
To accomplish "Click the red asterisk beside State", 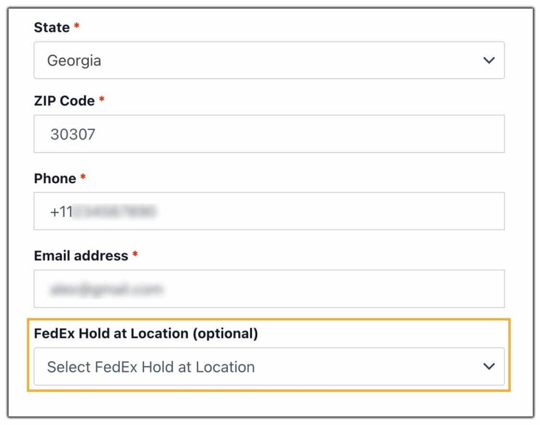I will tap(77, 26).
